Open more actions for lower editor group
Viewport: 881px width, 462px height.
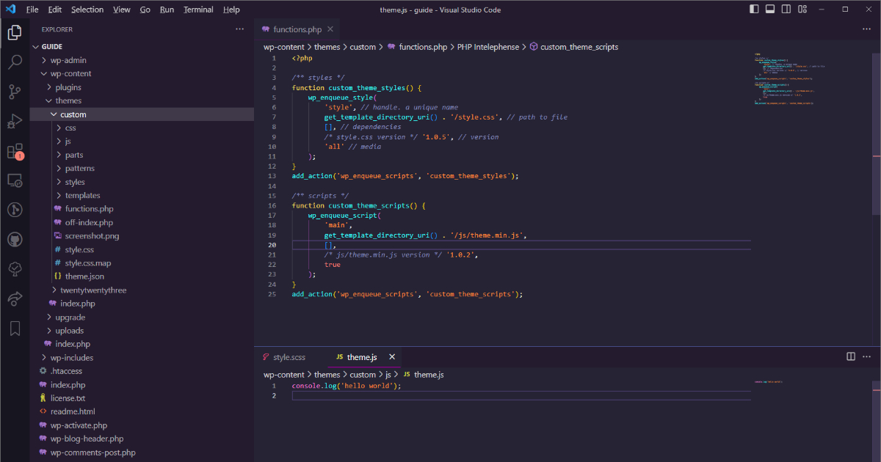(x=866, y=356)
